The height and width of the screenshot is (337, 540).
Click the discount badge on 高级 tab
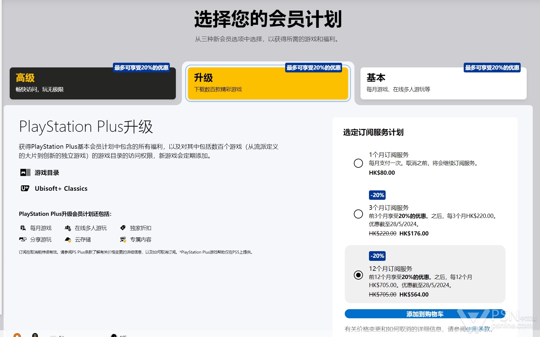click(141, 68)
